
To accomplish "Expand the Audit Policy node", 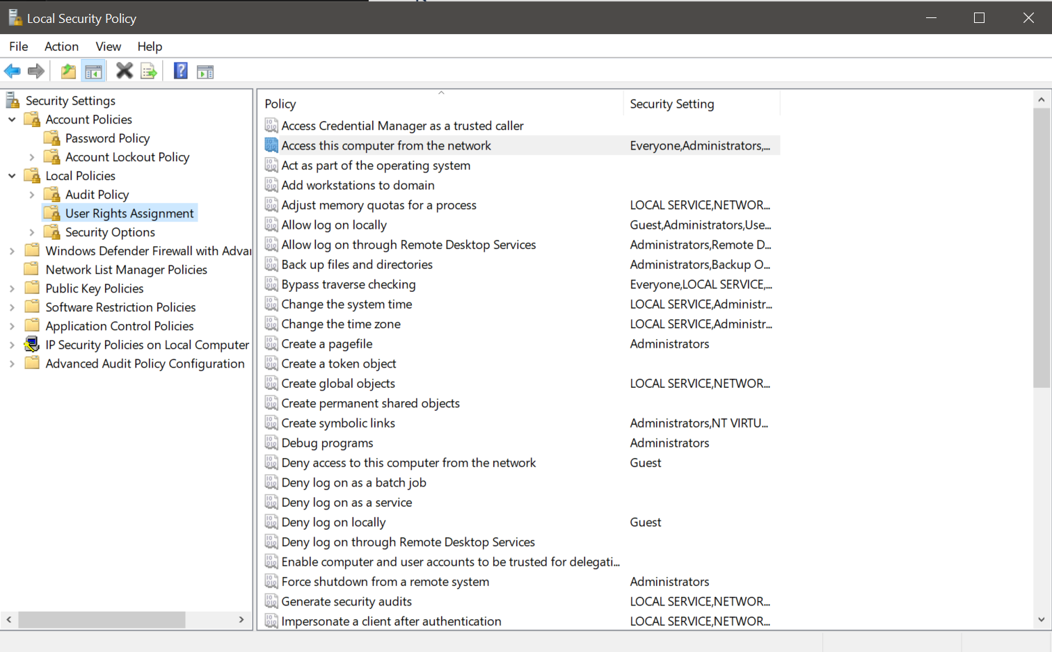I will 32,195.
